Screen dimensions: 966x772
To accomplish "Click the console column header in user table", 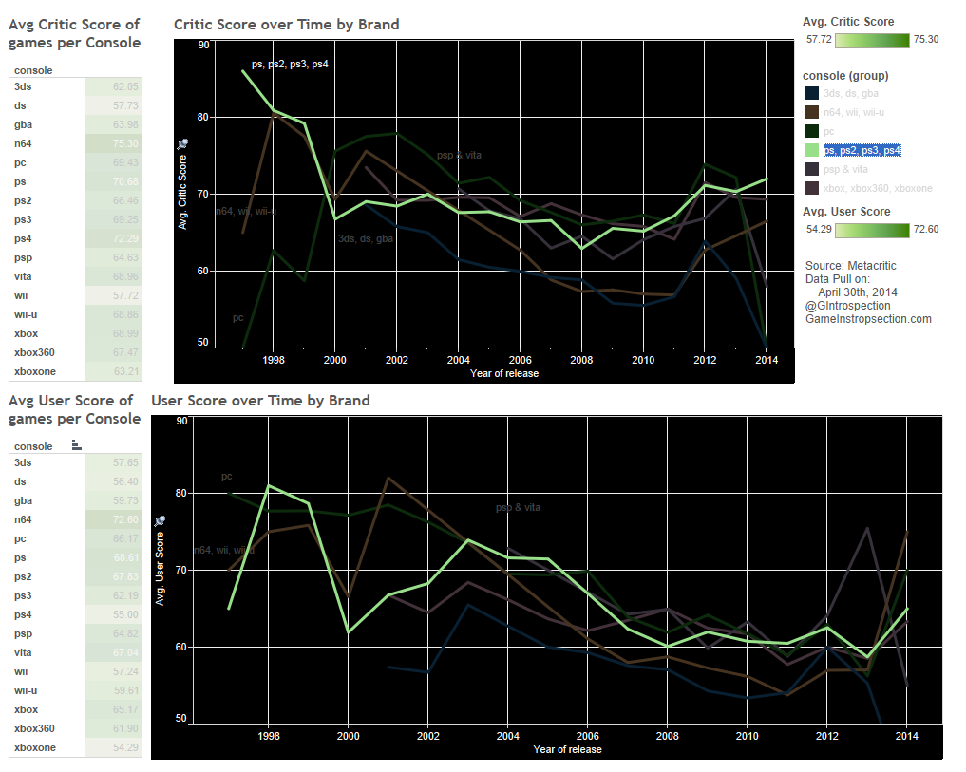I will [x=33, y=446].
